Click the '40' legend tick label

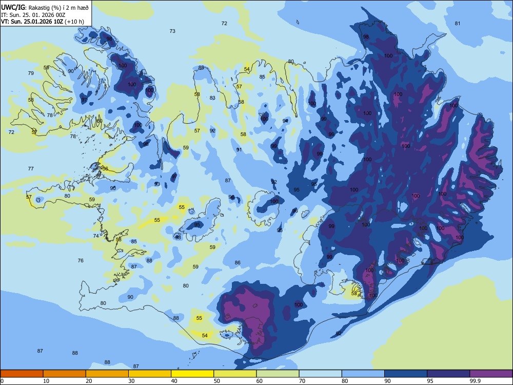coord(174,381)
